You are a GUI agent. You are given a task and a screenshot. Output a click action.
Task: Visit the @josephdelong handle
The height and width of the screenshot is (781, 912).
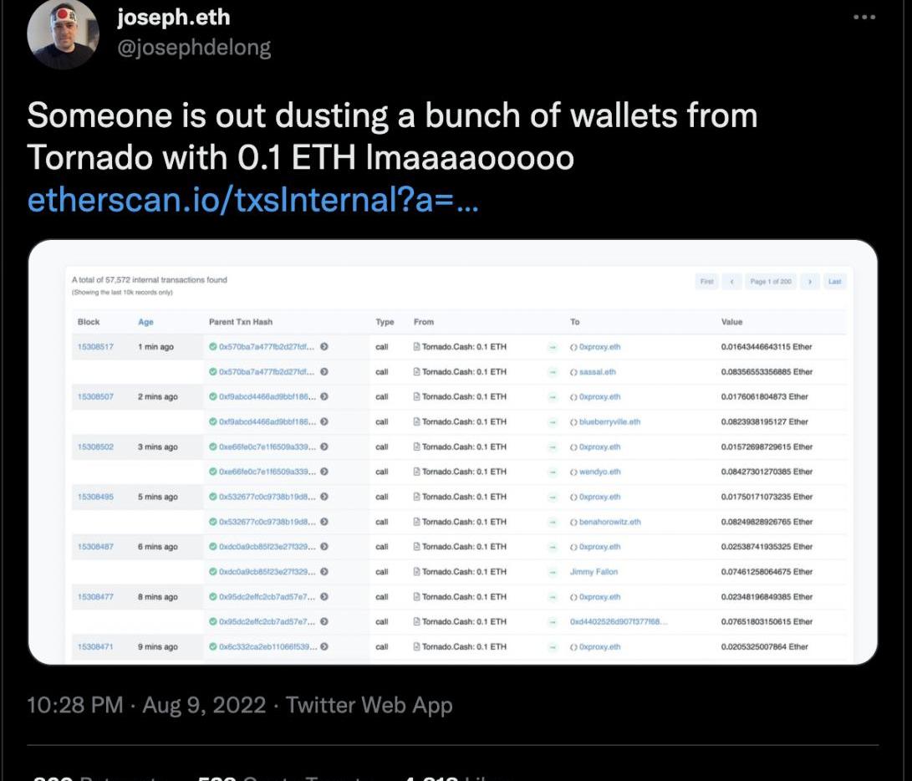(194, 48)
